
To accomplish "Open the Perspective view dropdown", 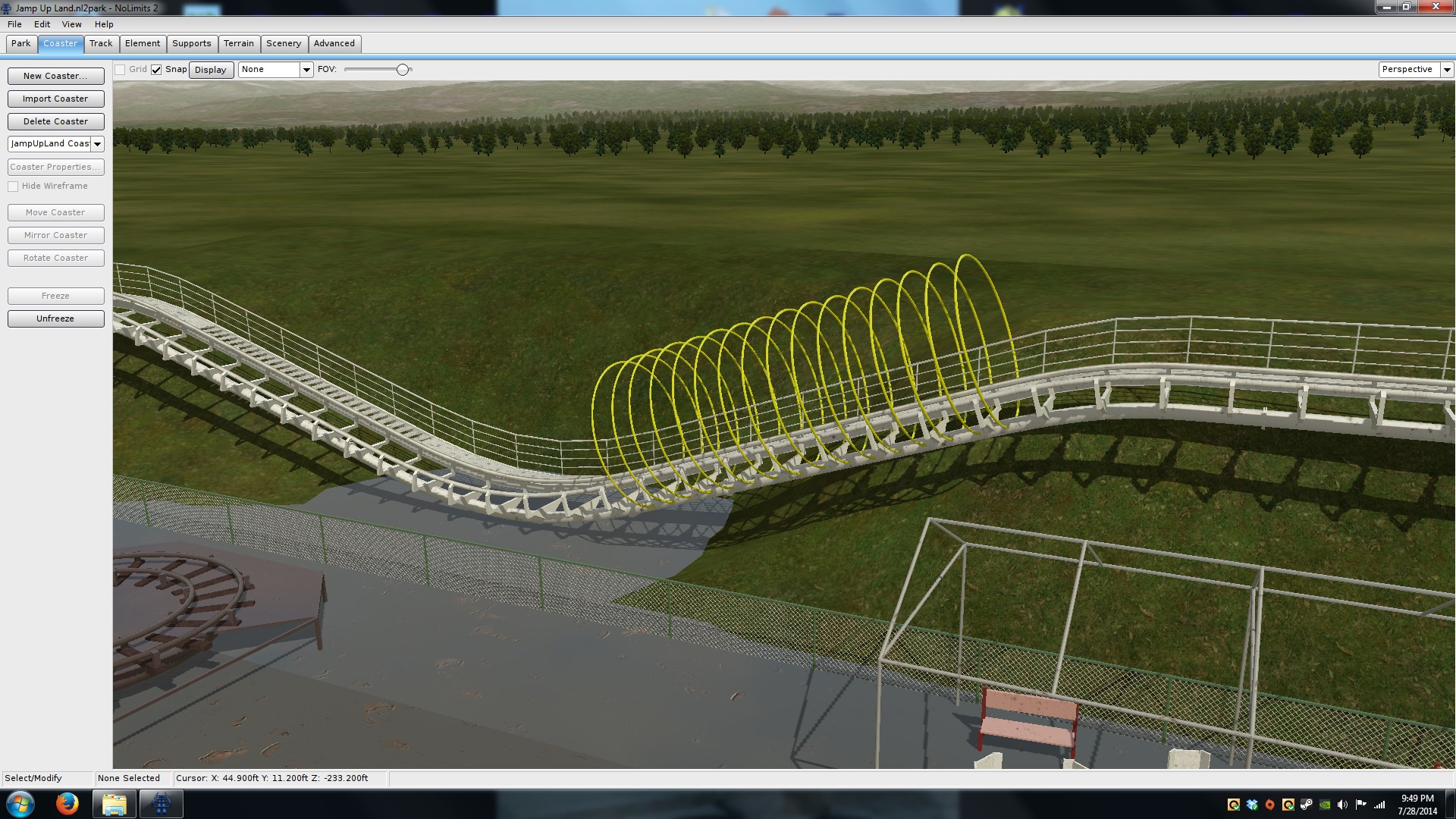I will (1447, 70).
